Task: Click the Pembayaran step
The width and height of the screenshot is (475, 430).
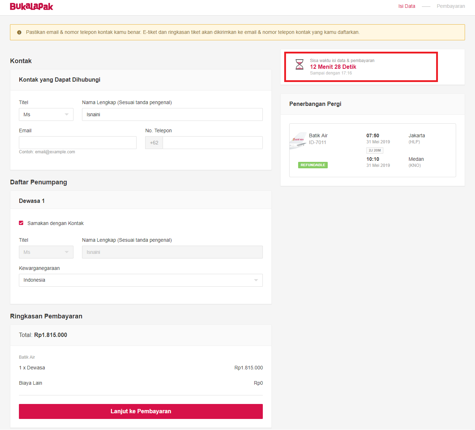Action: click(451, 6)
